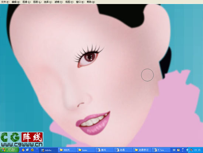Expand the quick launch overflow chevron
Viewport: 203px width, 153px height.
tap(37, 149)
